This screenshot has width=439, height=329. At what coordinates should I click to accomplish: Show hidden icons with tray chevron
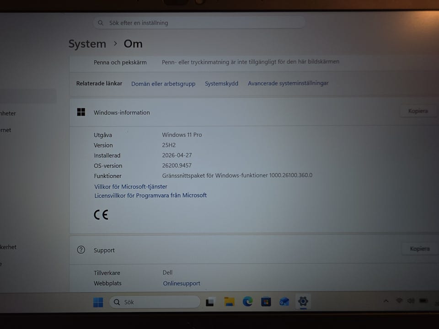click(386, 301)
